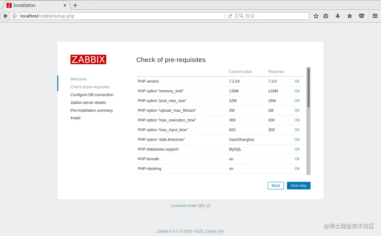Click the Zabbix favicon on the tab
The width and height of the screenshot is (381, 236).
tap(9, 5)
